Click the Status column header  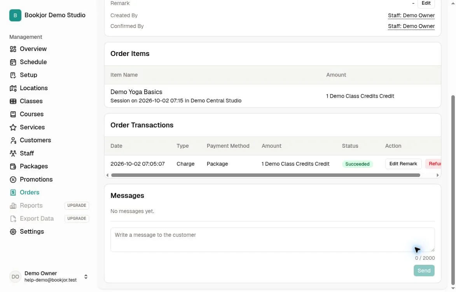(350, 146)
